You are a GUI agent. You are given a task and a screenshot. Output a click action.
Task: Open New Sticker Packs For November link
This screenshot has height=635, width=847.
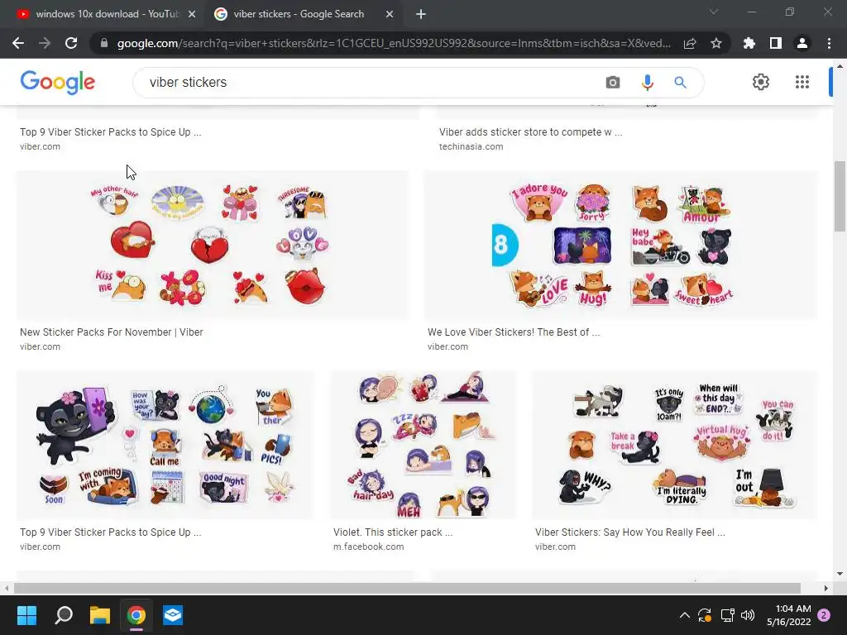click(x=112, y=332)
